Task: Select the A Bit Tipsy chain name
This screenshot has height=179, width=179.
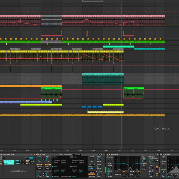Action: [x=8, y=161]
